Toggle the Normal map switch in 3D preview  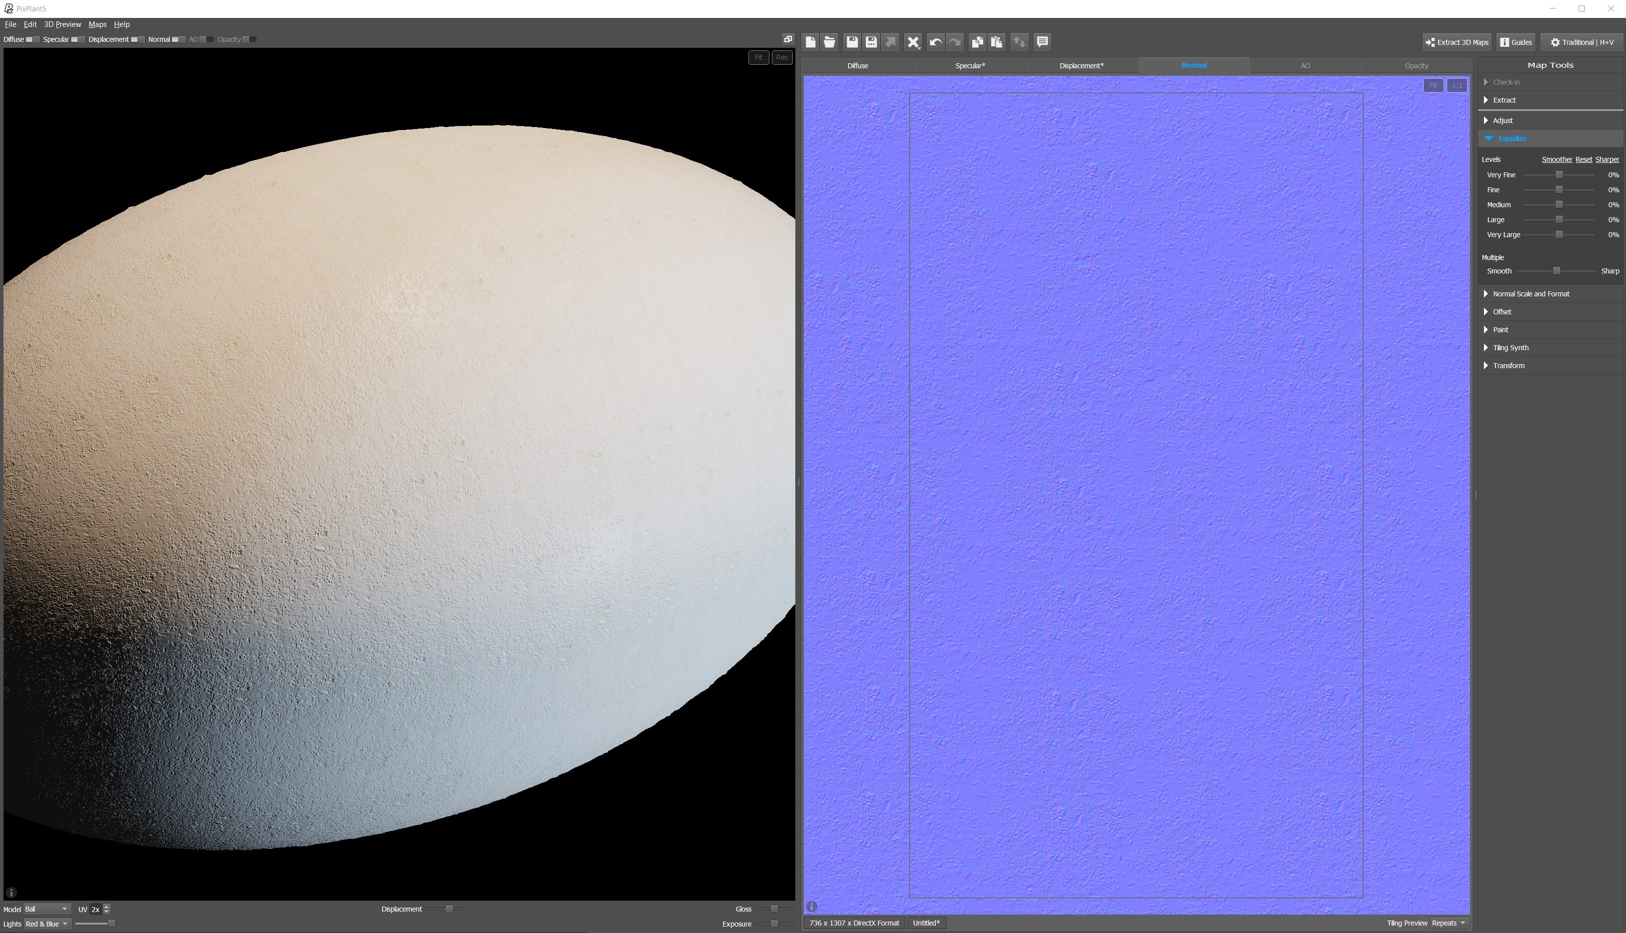point(179,40)
